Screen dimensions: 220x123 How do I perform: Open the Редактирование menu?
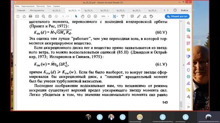(28, 6)
